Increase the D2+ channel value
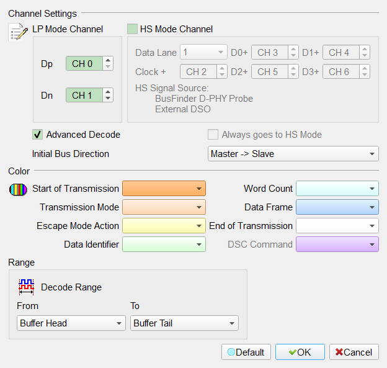Viewport: 387px width, 368px height. pyautogui.click(x=293, y=68)
